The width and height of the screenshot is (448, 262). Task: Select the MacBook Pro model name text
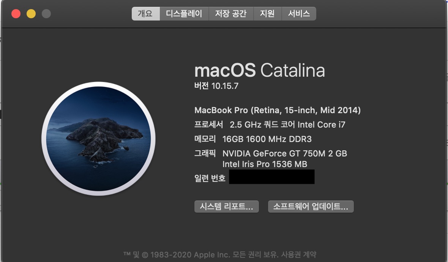(x=278, y=110)
